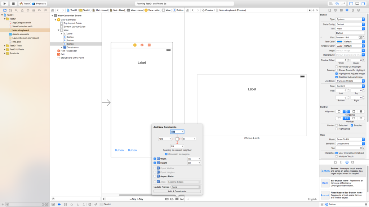Expand the Constraints outline item
Screen dimensions: 369x207
[62, 47]
